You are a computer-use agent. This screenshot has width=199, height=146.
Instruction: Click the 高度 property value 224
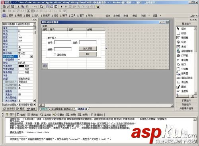(x=25, y=40)
